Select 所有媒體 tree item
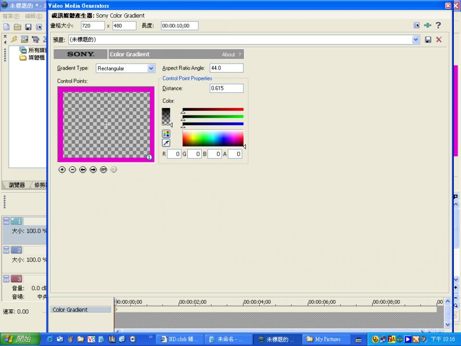 click(x=33, y=50)
